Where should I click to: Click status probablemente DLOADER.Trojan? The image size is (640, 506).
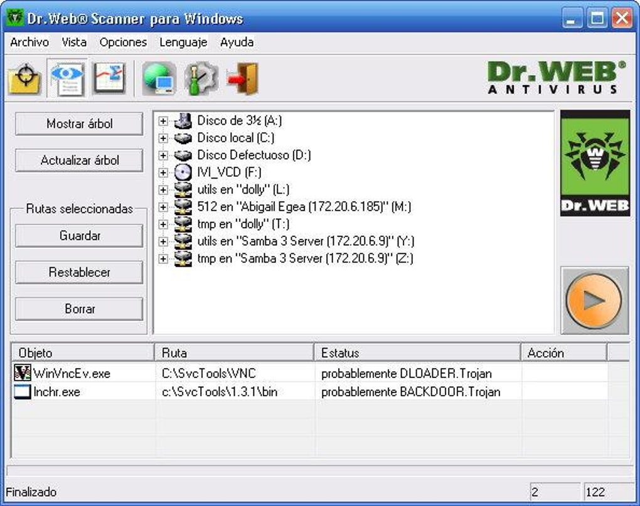pos(407,374)
